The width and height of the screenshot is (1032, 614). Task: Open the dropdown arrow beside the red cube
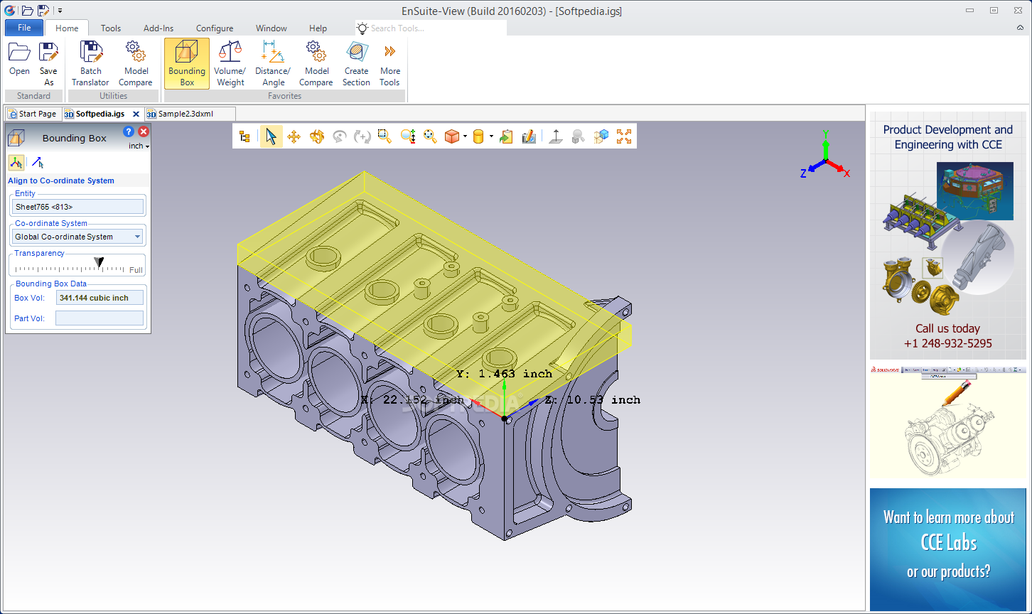pyautogui.click(x=465, y=136)
